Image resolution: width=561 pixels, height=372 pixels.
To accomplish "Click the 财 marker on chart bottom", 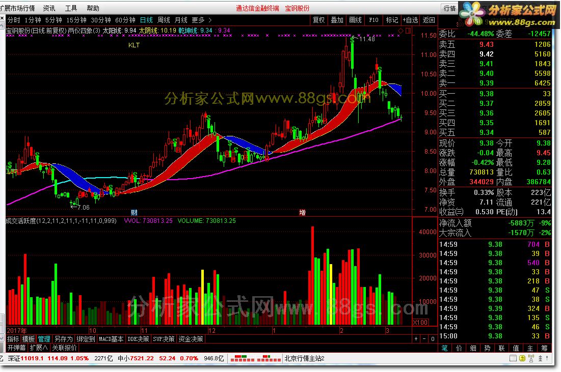I will [x=134, y=213].
